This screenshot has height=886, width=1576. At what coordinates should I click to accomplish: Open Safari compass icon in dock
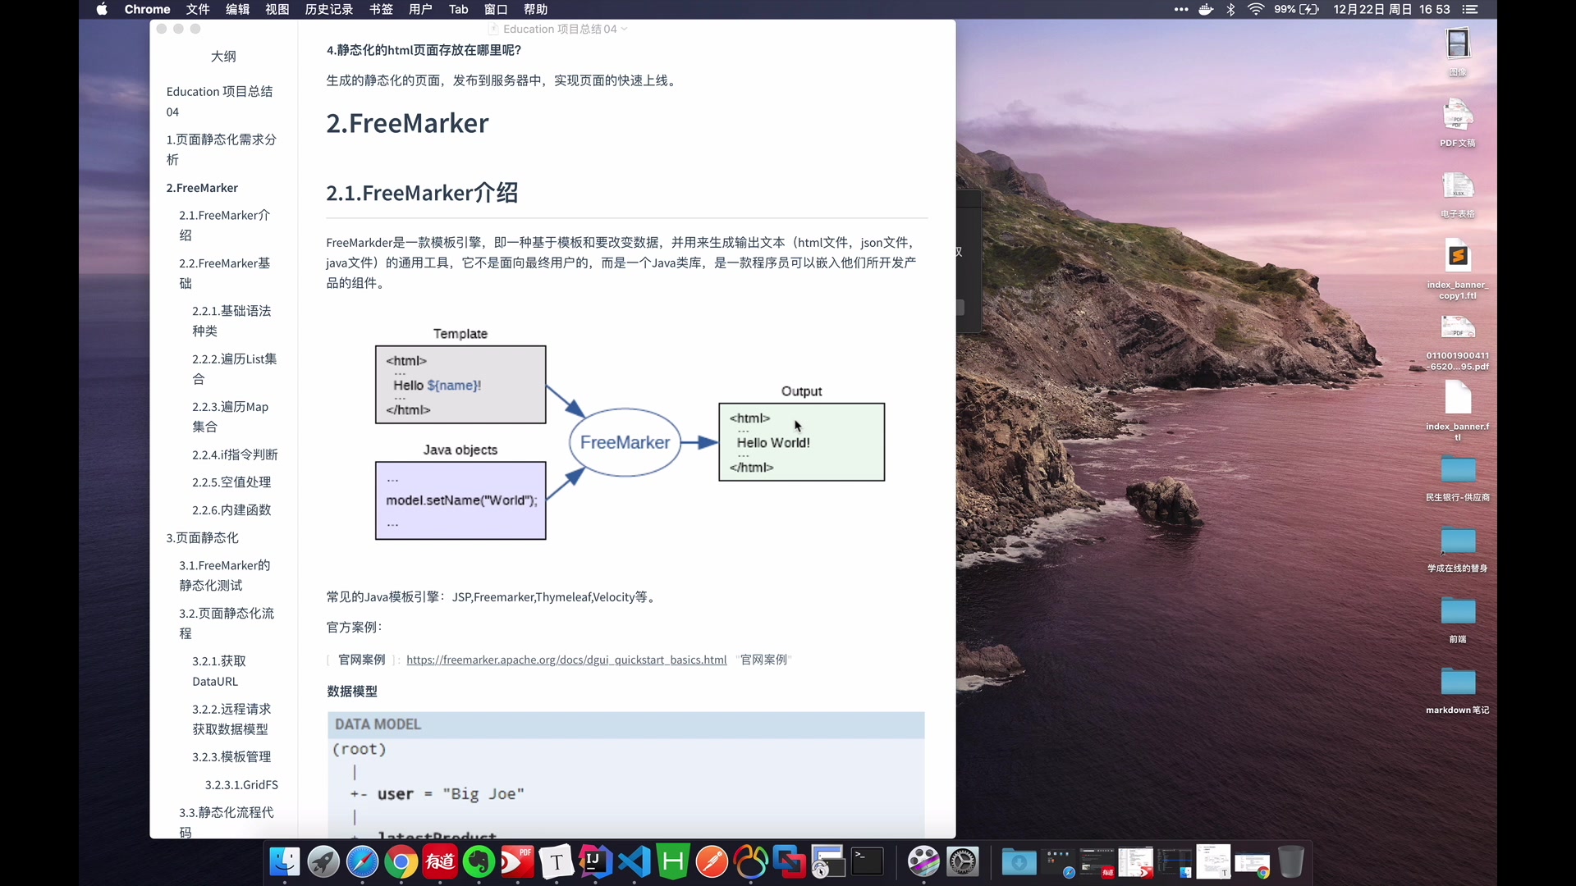pyautogui.click(x=362, y=862)
